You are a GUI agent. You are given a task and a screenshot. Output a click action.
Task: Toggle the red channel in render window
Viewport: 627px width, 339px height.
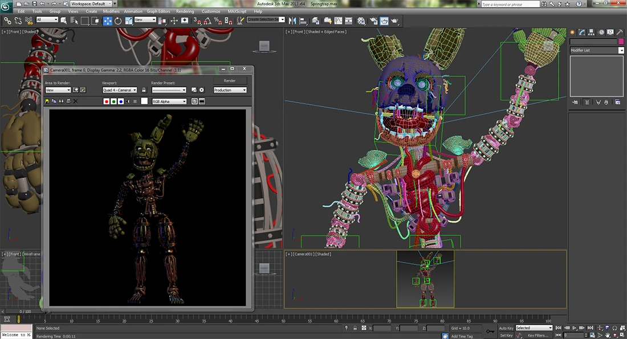click(107, 101)
